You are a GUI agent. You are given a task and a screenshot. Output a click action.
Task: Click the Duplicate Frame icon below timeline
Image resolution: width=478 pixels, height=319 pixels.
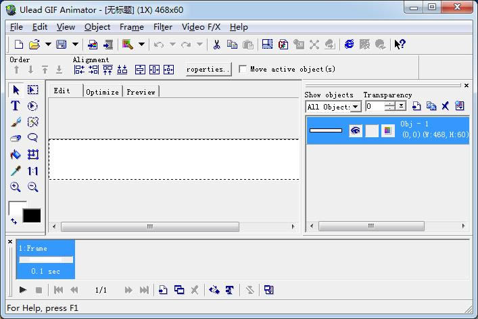point(179,290)
